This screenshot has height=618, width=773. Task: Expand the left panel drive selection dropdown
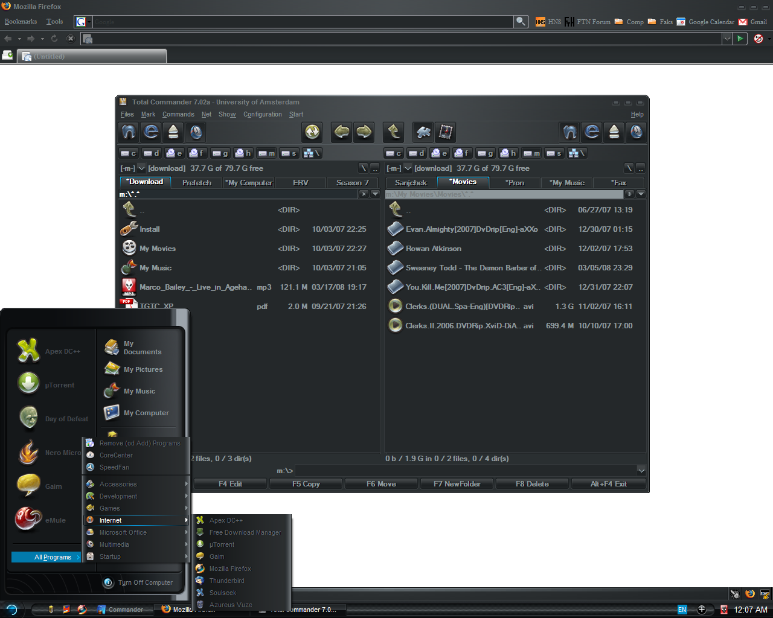(141, 168)
